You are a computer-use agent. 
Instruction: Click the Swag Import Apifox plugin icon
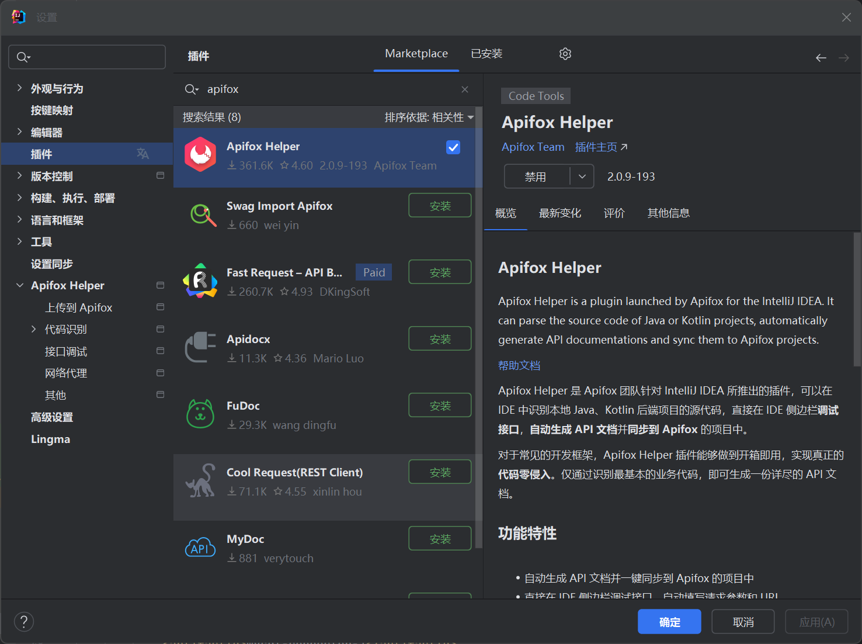pos(203,215)
